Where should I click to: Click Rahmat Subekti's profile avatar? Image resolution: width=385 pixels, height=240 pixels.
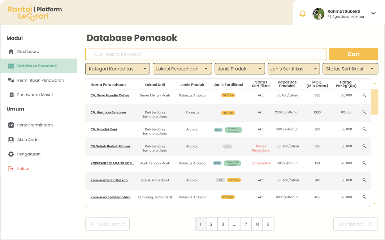[x=318, y=13]
